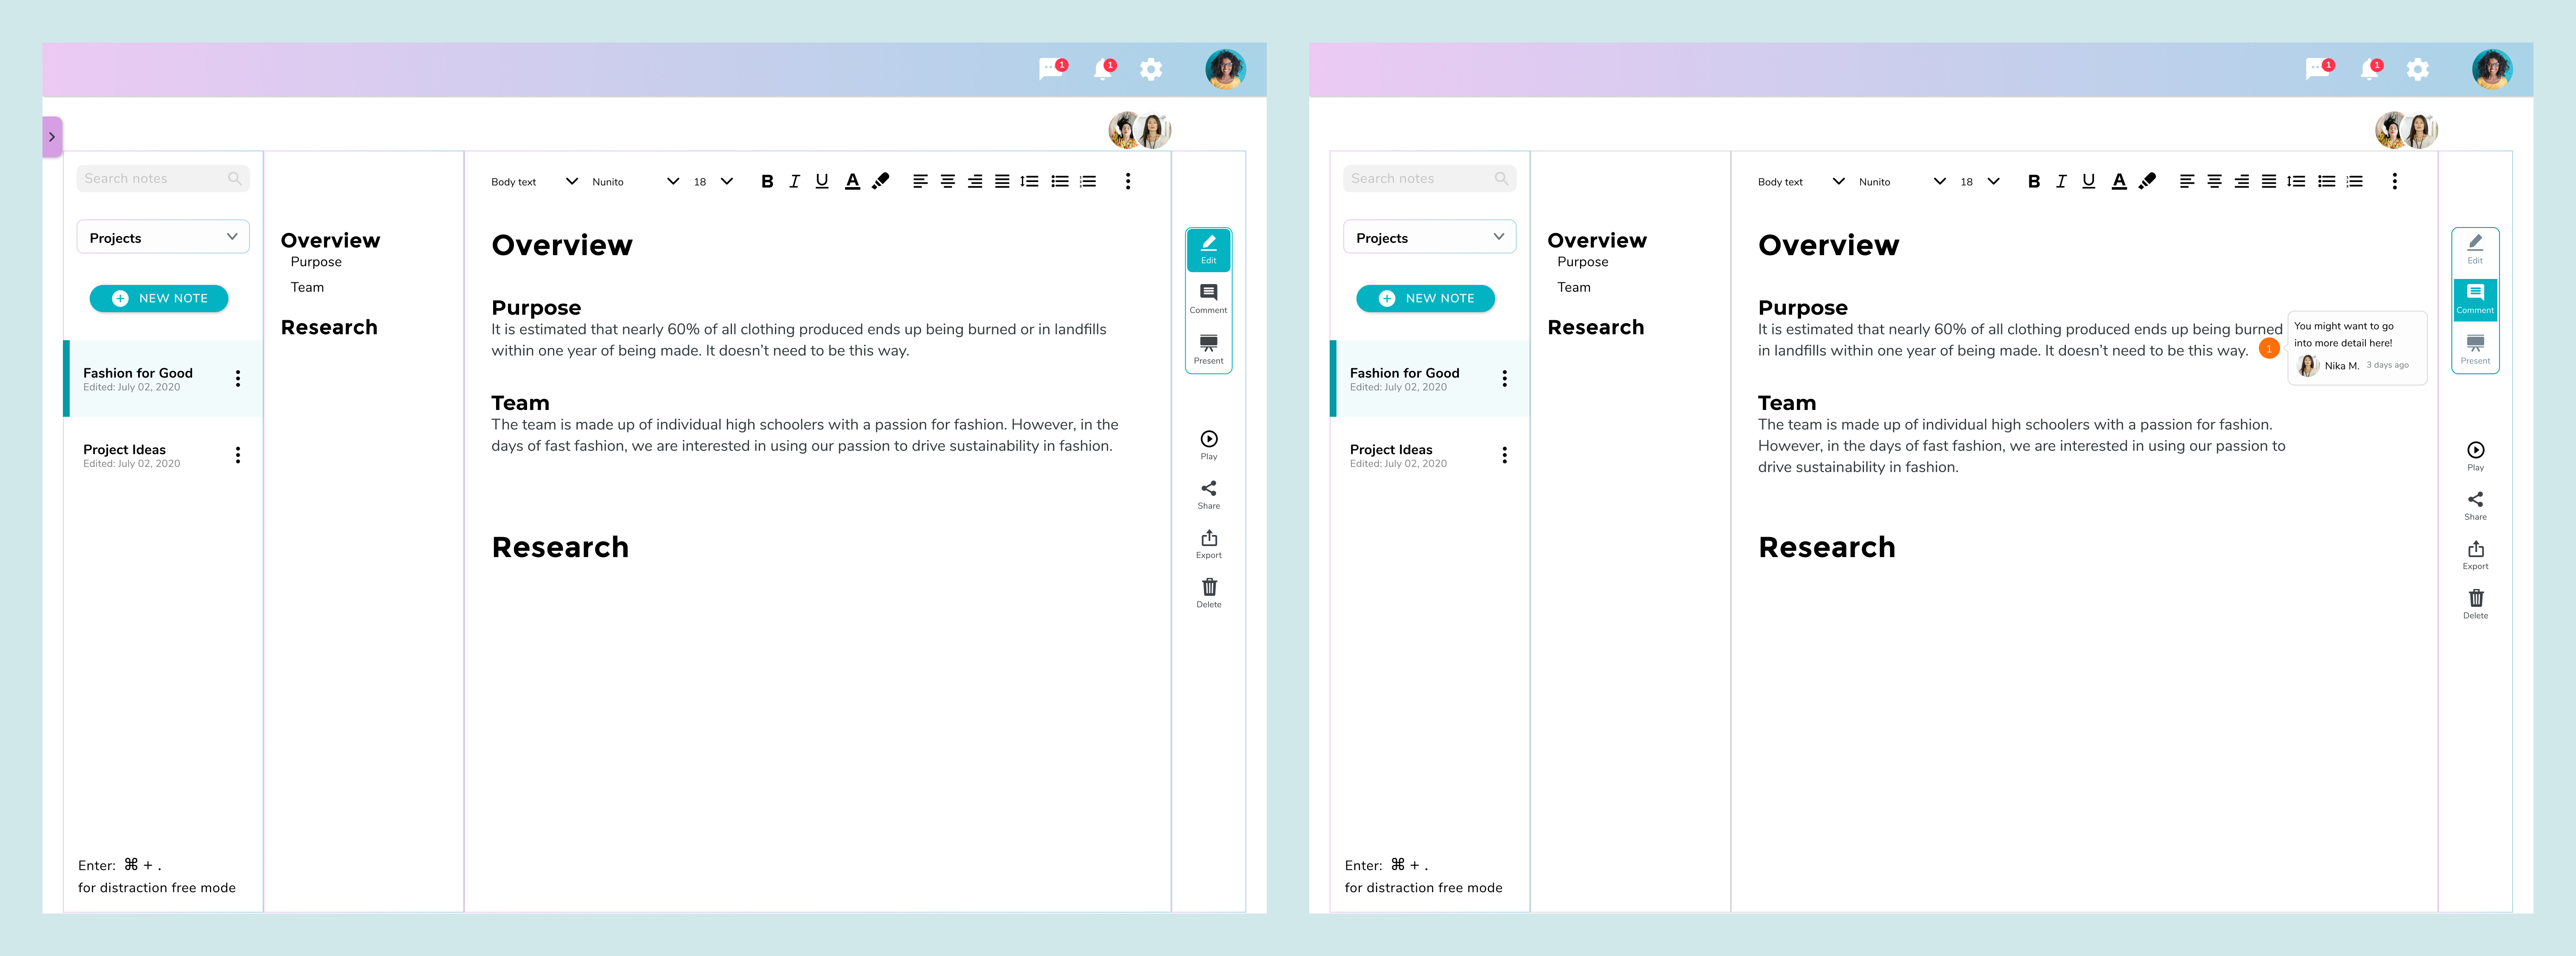This screenshot has height=956, width=2576.
Task: Insert numbered list in left screen toolbar
Action: coord(1088,181)
